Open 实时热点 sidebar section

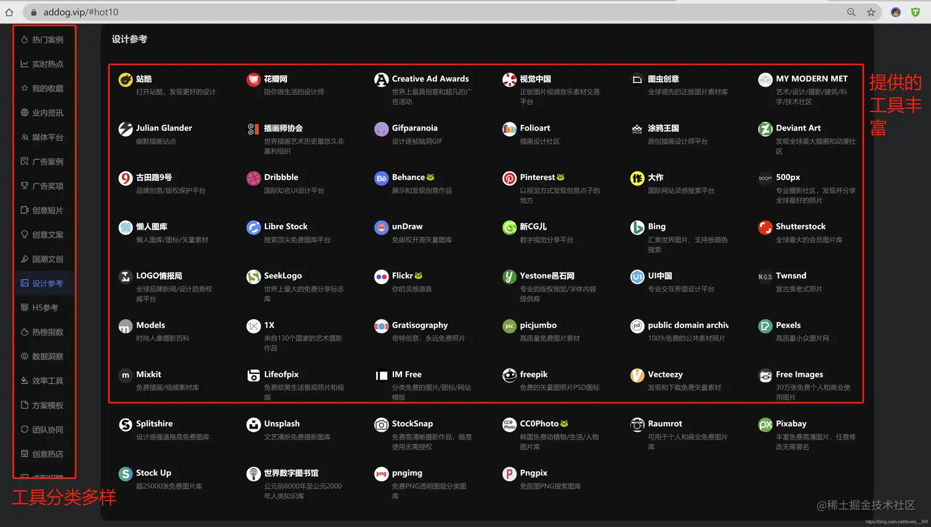(44, 64)
